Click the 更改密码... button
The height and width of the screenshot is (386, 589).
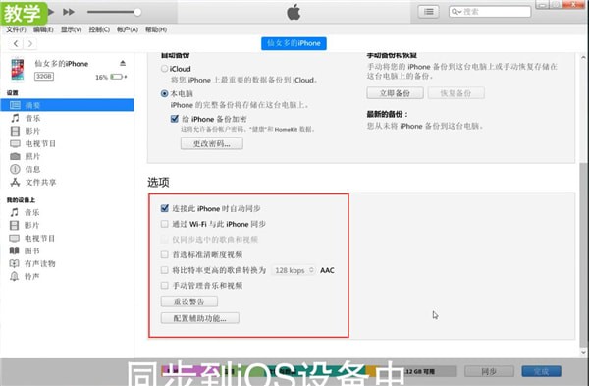(212, 143)
